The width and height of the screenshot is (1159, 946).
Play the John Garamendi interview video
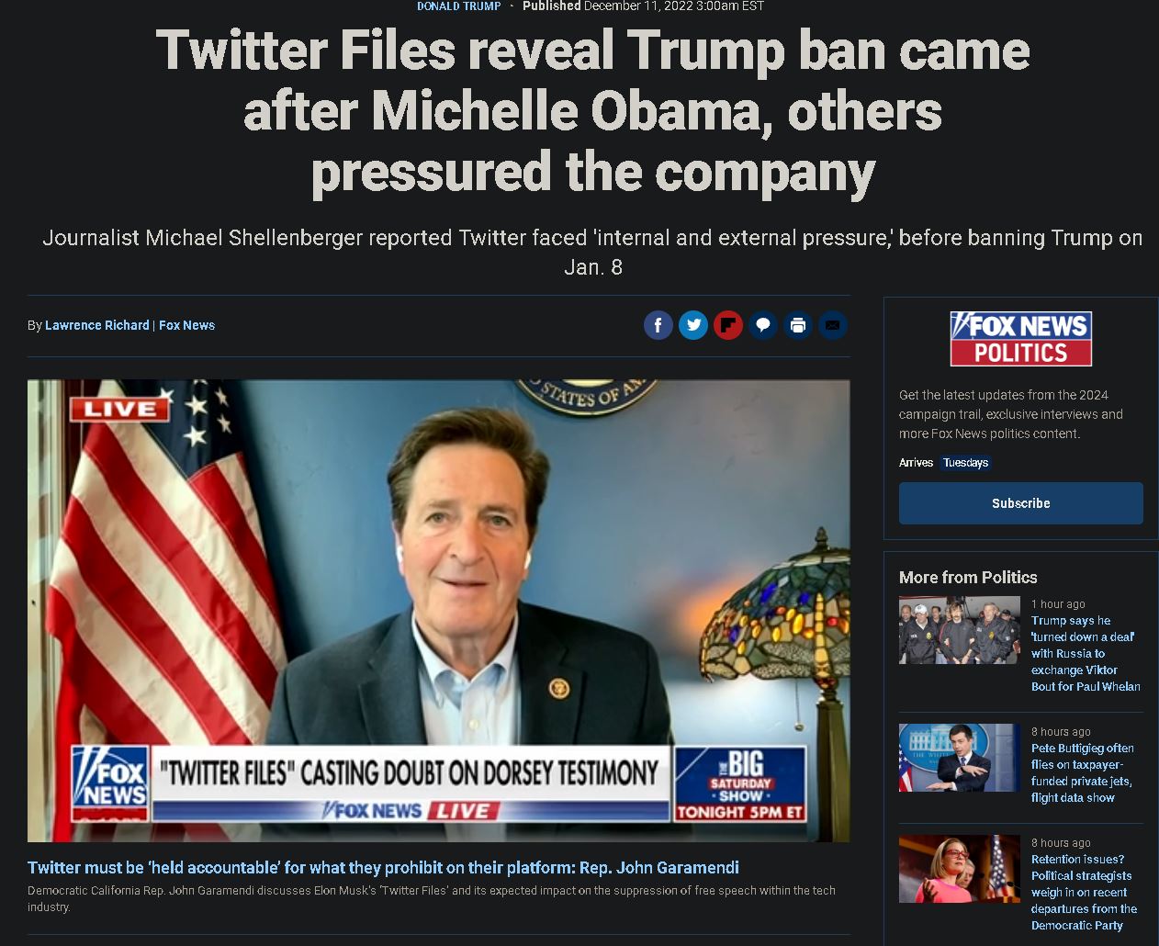pos(438,611)
